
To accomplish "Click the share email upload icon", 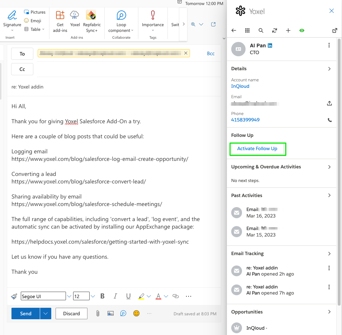I will click(329, 103).
